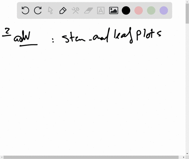189x159 pixels.
Task: Choose the green ink color
Action: click(151, 11)
